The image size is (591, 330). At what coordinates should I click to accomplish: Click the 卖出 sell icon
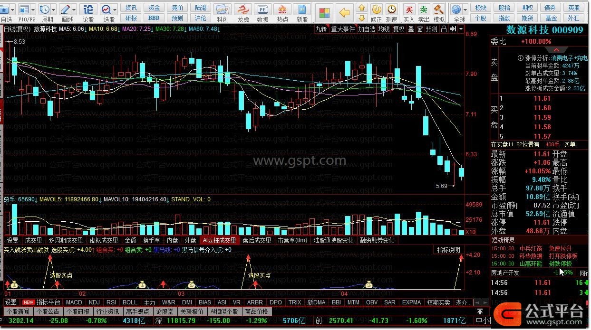pos(424,9)
